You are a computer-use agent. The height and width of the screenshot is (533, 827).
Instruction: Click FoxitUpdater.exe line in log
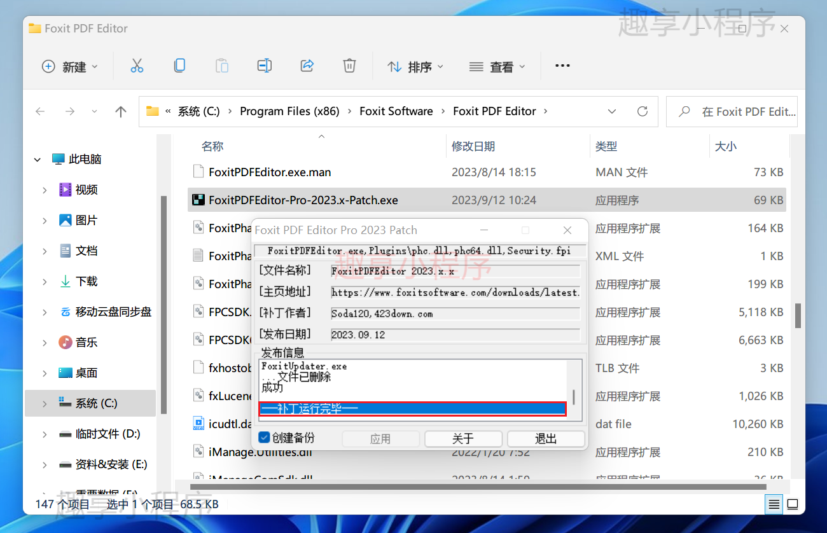304,366
